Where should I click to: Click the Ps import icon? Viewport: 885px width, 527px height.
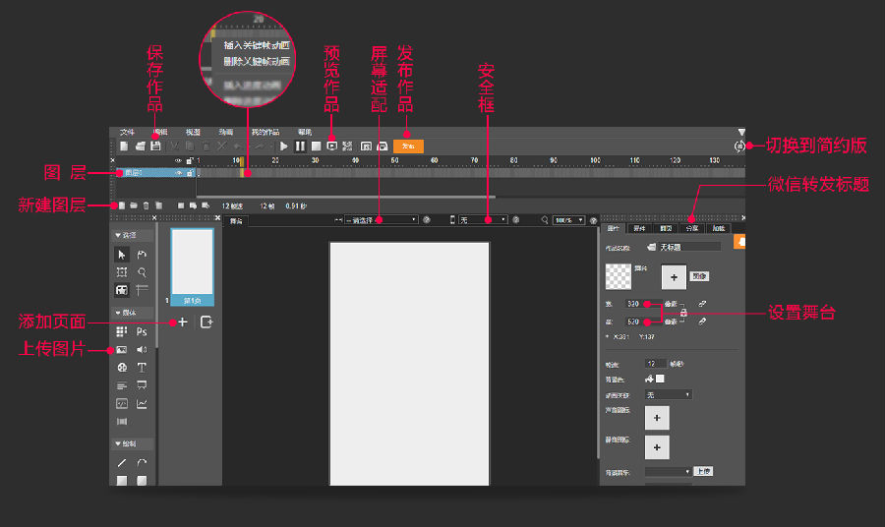[142, 331]
